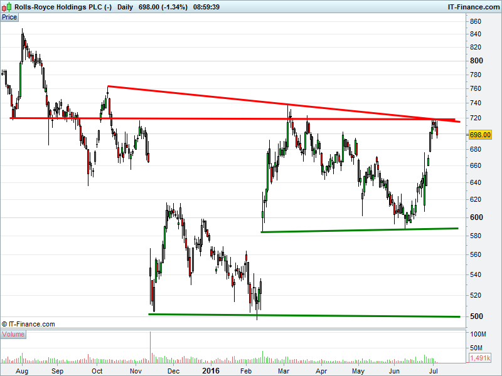The image size is (502, 376).
Task: Click the May date axis label
Action: click(x=358, y=371)
